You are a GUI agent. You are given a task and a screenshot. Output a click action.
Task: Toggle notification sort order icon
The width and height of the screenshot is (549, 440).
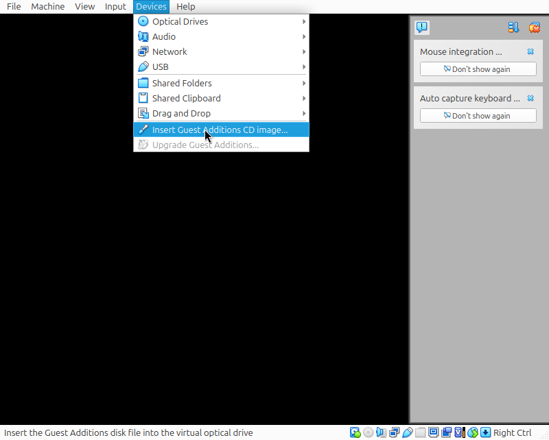pyautogui.click(x=513, y=27)
